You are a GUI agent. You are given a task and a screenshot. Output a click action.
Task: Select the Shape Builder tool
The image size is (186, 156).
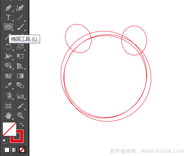[8, 66]
